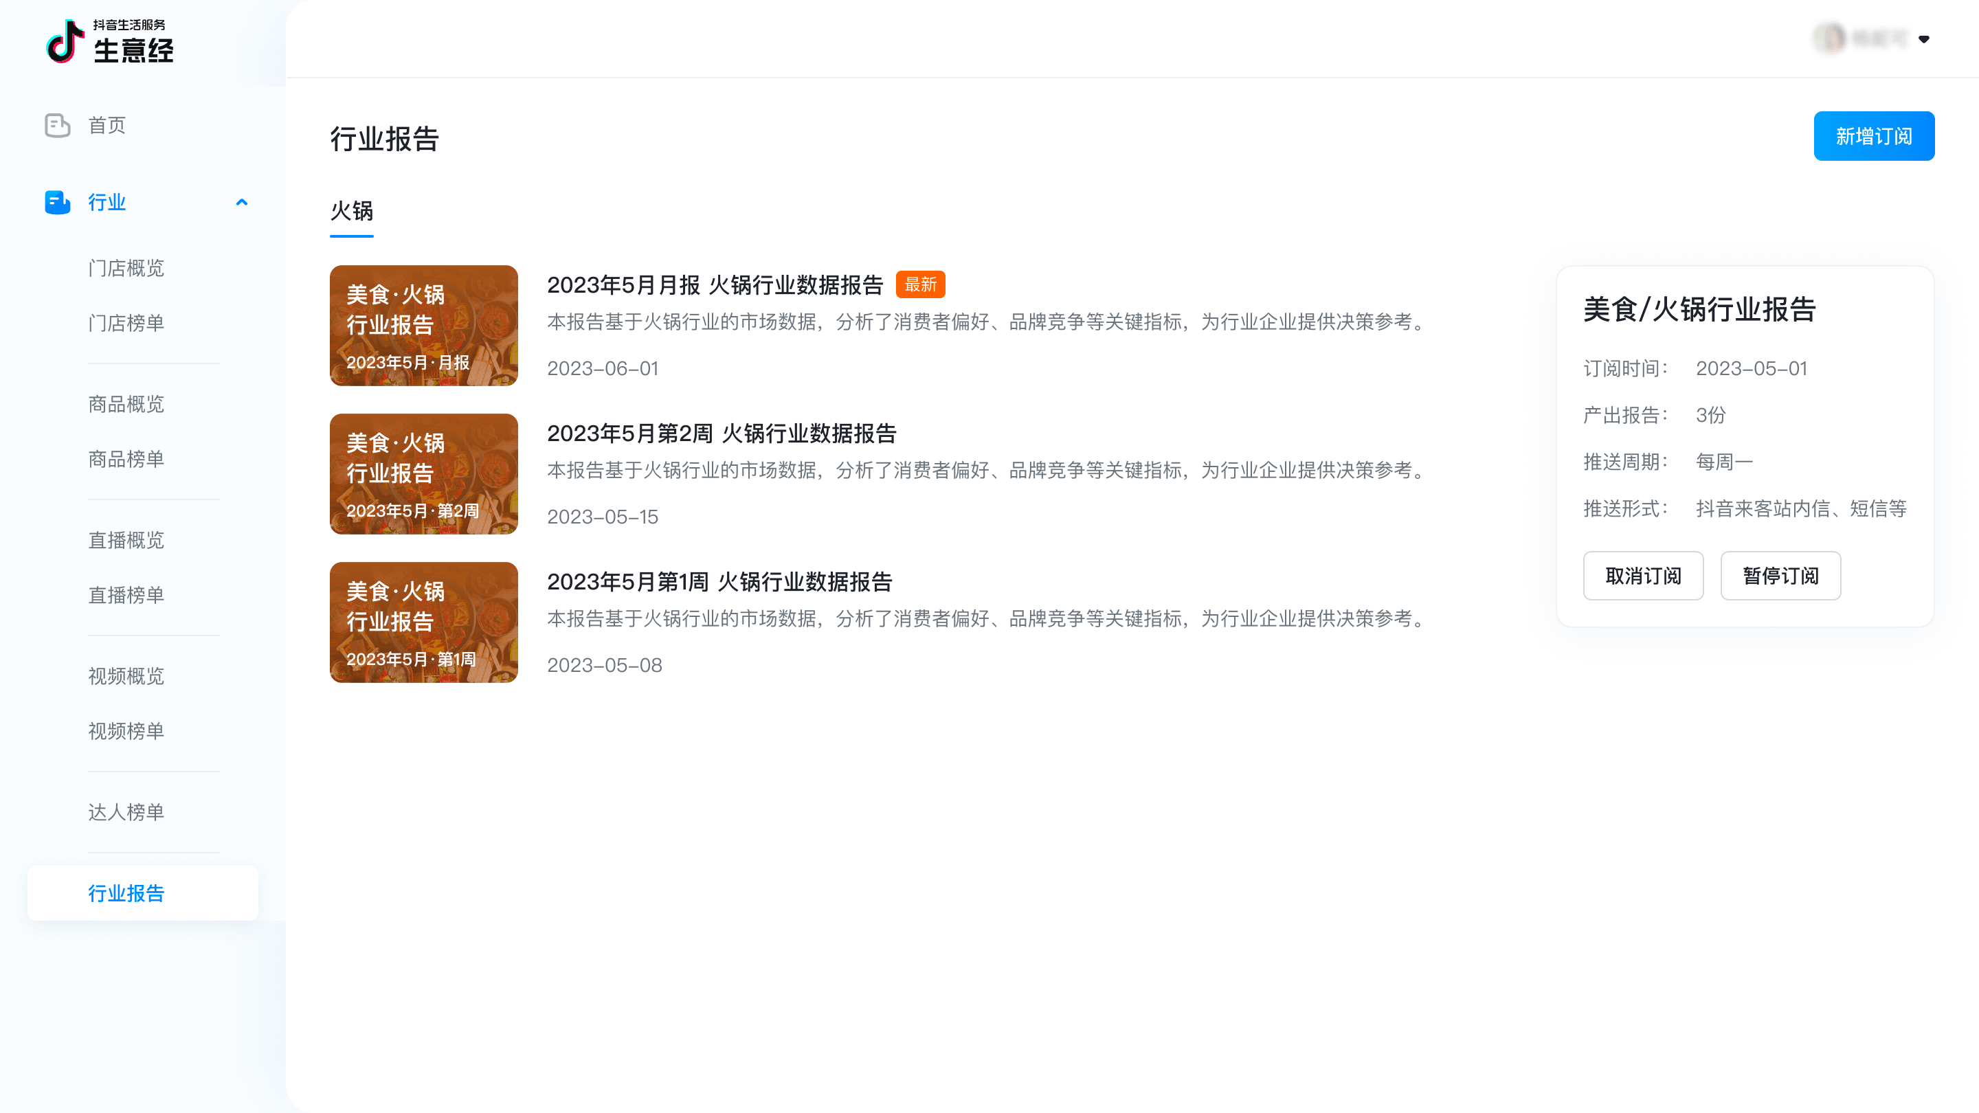The width and height of the screenshot is (1979, 1113).
Task: Click the 直播概览 livestream overview icon
Action: [126, 539]
